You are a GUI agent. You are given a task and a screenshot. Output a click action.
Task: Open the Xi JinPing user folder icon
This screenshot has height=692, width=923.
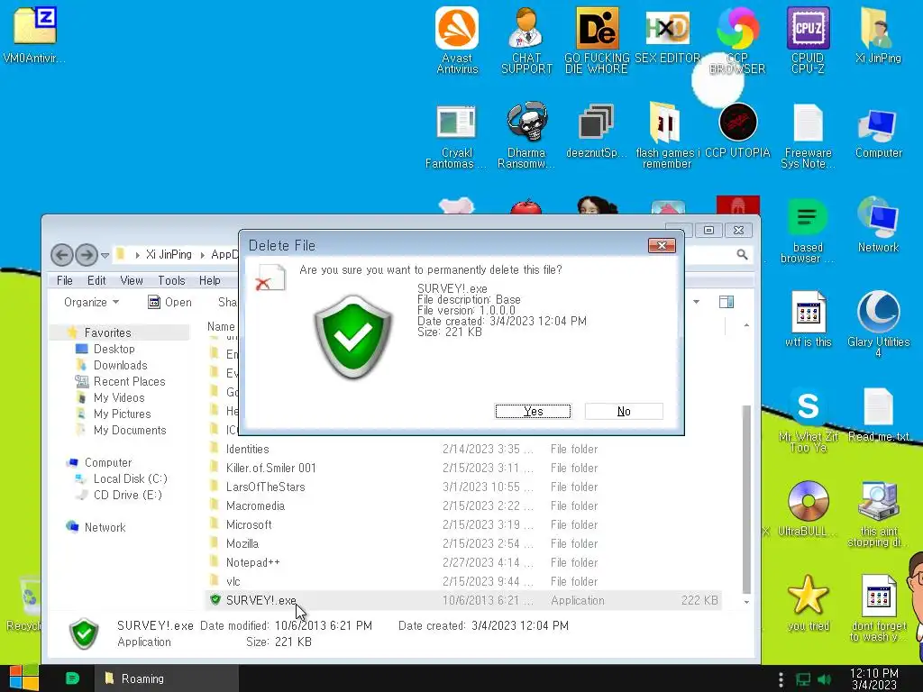tap(878, 35)
